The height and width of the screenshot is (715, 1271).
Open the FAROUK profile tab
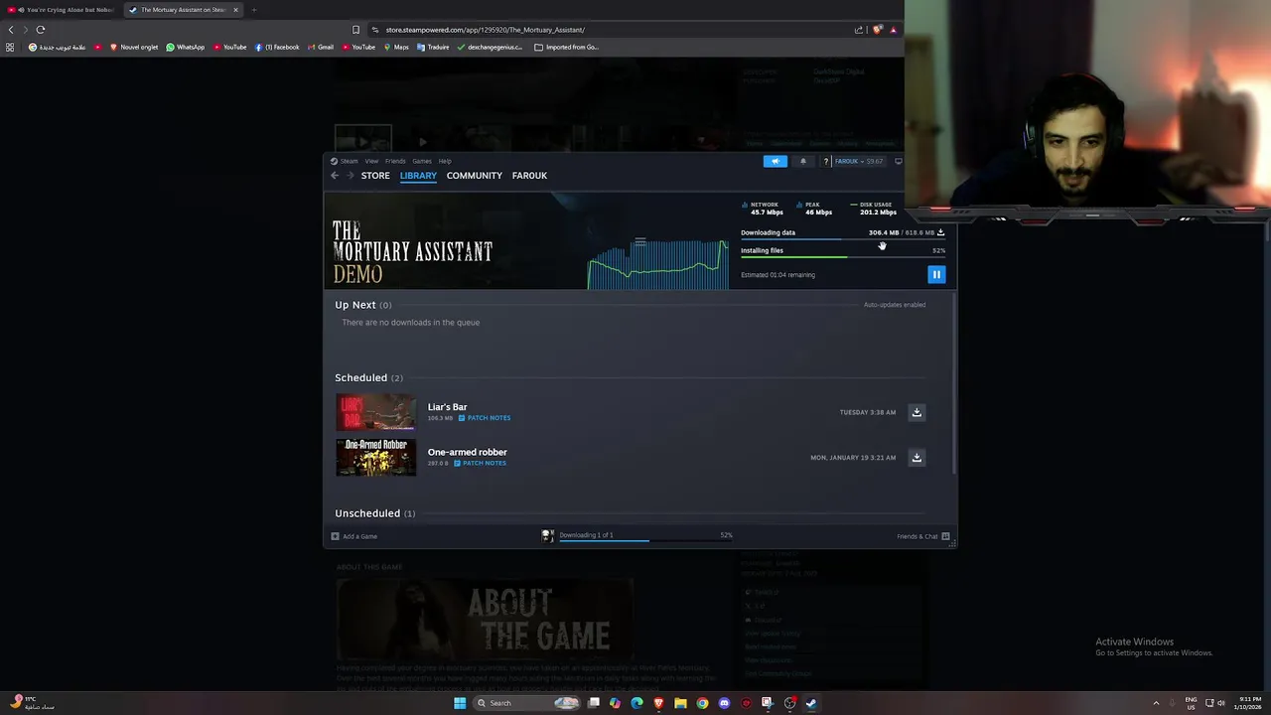529,176
